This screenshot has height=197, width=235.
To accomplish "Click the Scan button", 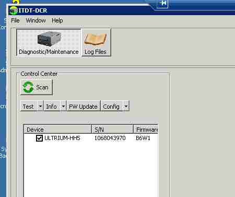I will tap(37, 87).
